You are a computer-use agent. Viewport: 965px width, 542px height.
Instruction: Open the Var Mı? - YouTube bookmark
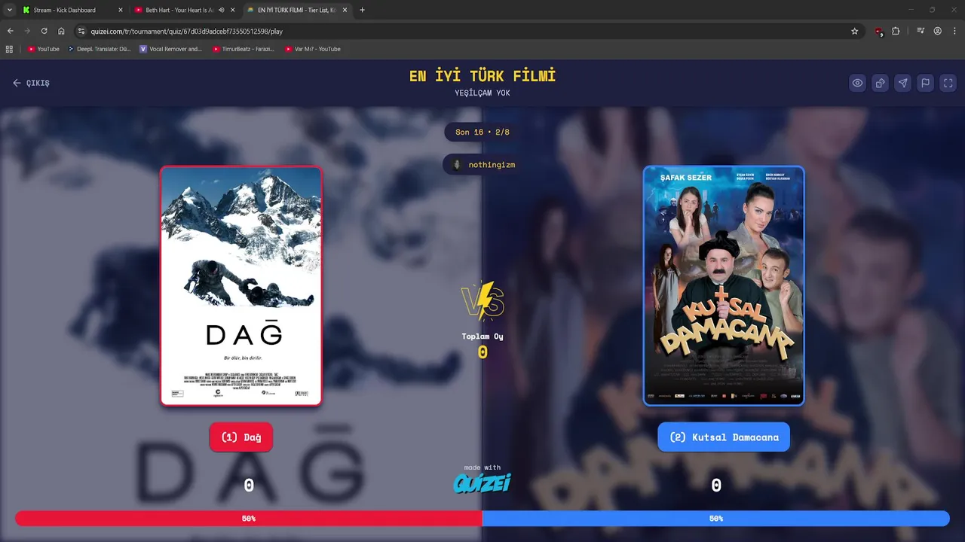[313, 49]
